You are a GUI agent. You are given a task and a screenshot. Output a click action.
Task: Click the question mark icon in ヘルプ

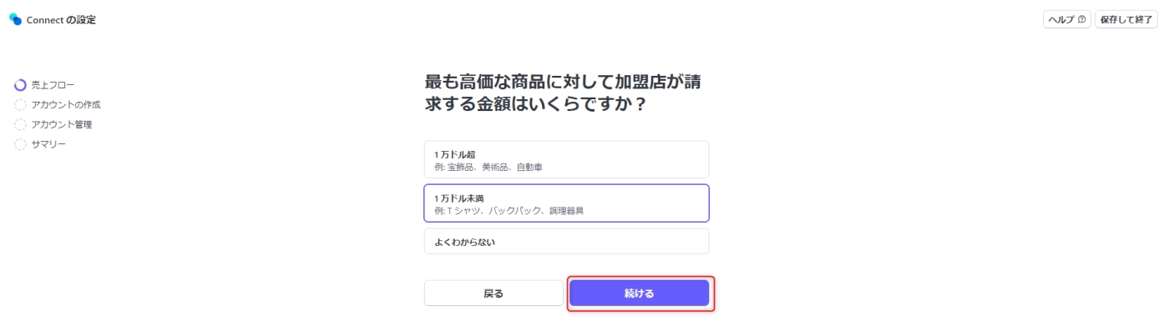1081,19
